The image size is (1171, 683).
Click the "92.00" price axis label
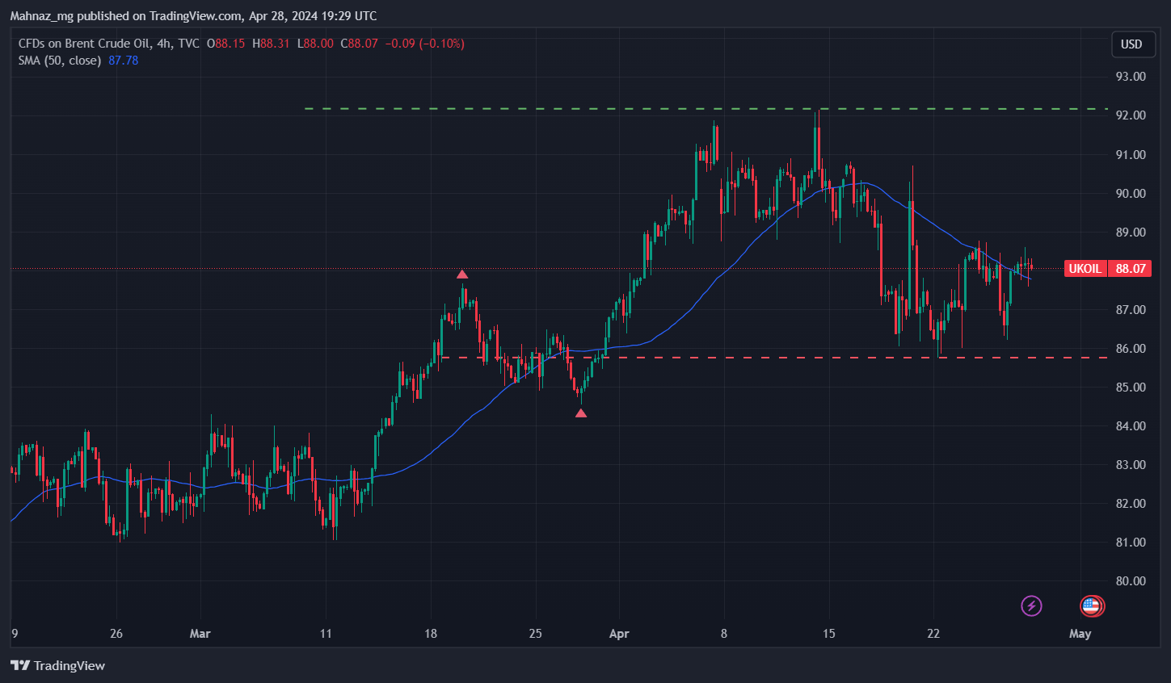tap(1131, 115)
